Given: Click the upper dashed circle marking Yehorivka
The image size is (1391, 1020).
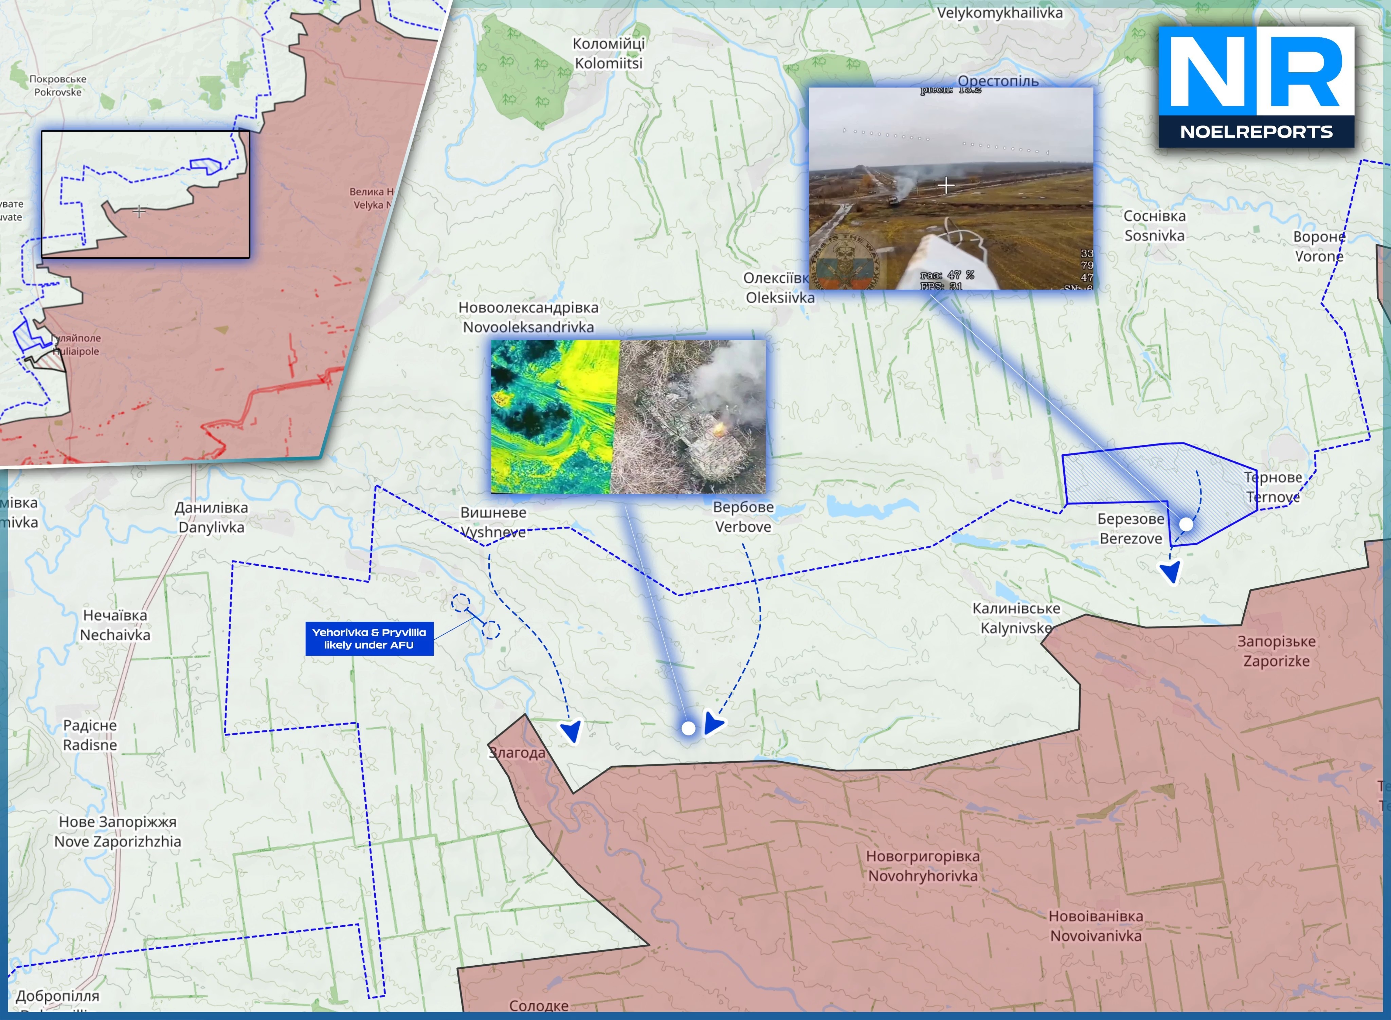Looking at the screenshot, I should coord(460,603).
